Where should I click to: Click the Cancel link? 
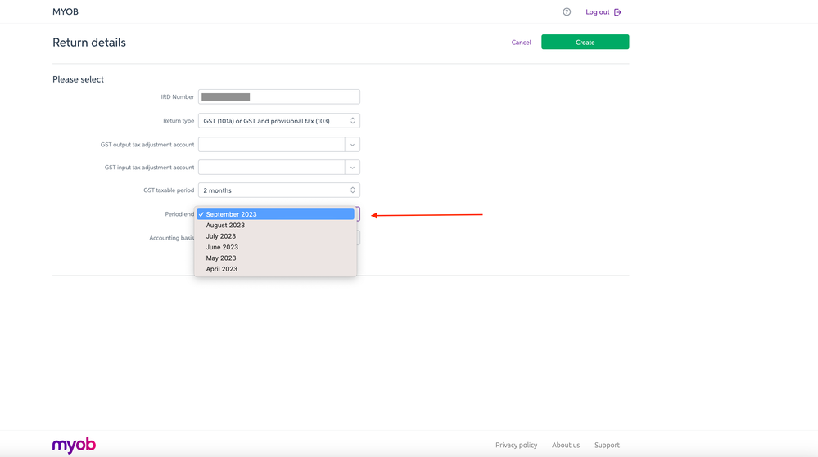(x=521, y=43)
